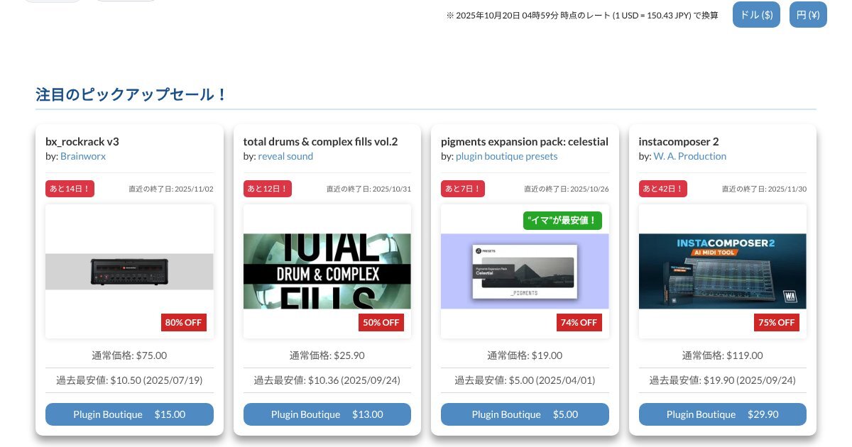
Task: Open pigments expansion pack: celestial title
Action: [x=525, y=141]
